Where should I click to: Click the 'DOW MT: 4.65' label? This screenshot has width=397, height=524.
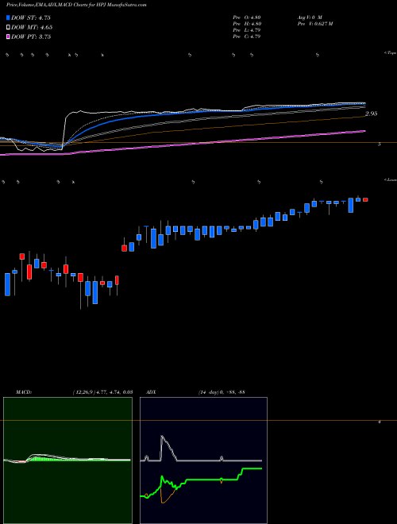coord(32,28)
